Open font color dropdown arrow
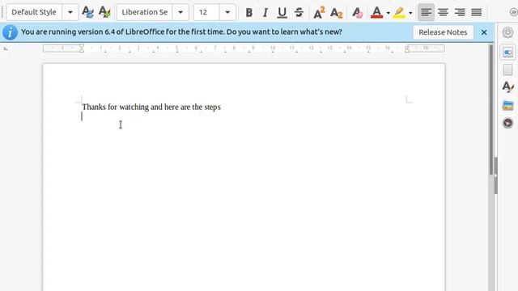 [x=388, y=13]
